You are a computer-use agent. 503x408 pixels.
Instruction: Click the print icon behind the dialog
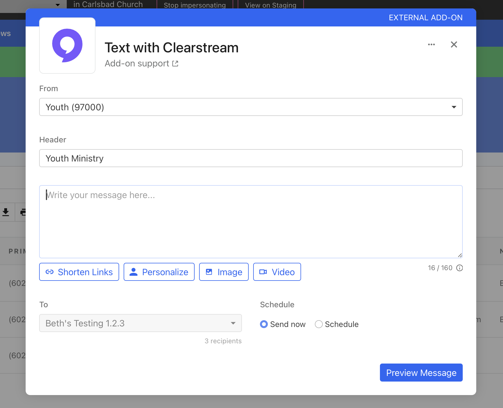click(x=23, y=212)
